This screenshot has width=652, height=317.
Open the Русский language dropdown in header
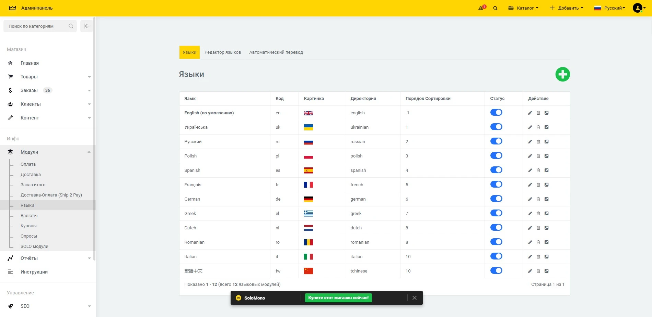610,8
